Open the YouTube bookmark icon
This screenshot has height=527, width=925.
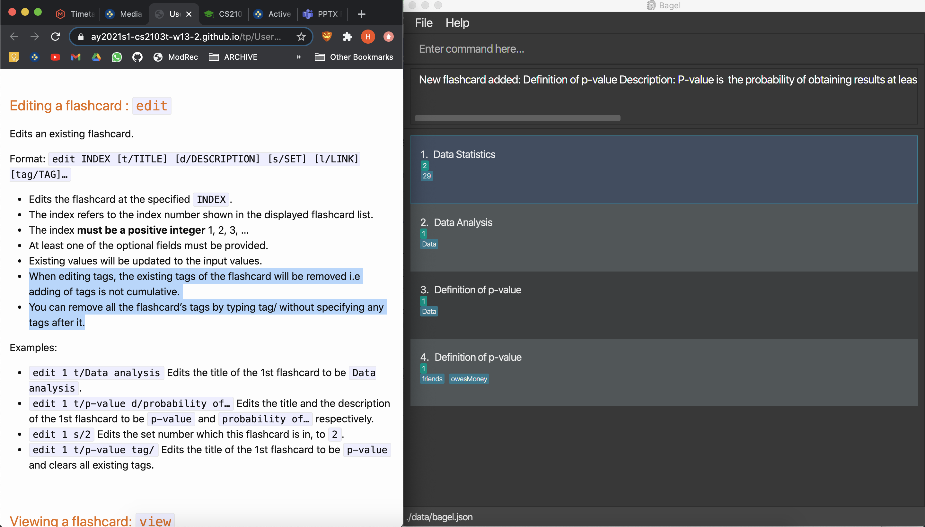55,57
